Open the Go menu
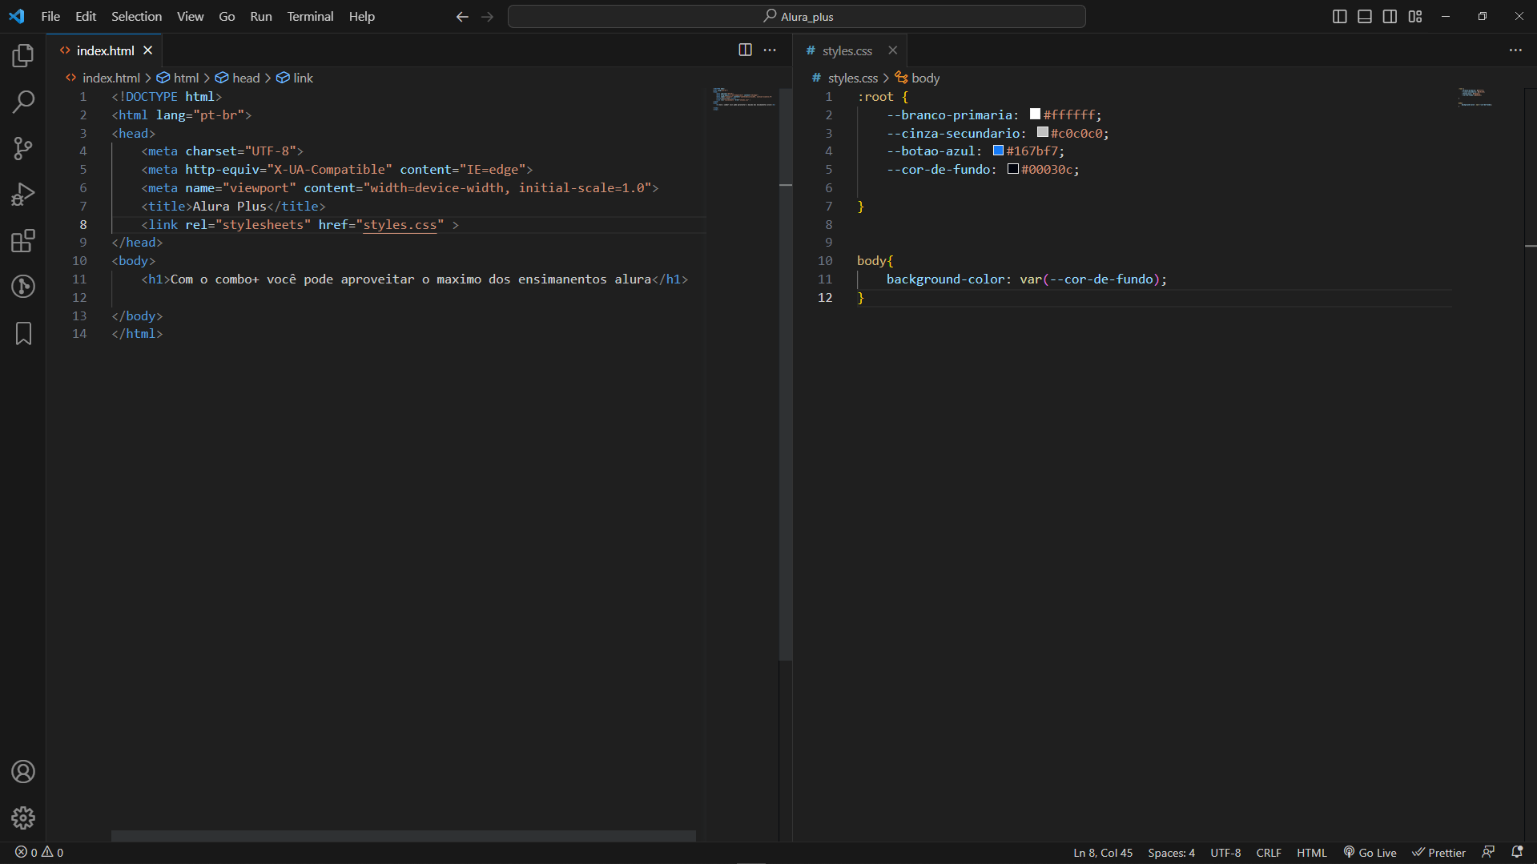Screen dimensions: 1537x864 click(227, 17)
